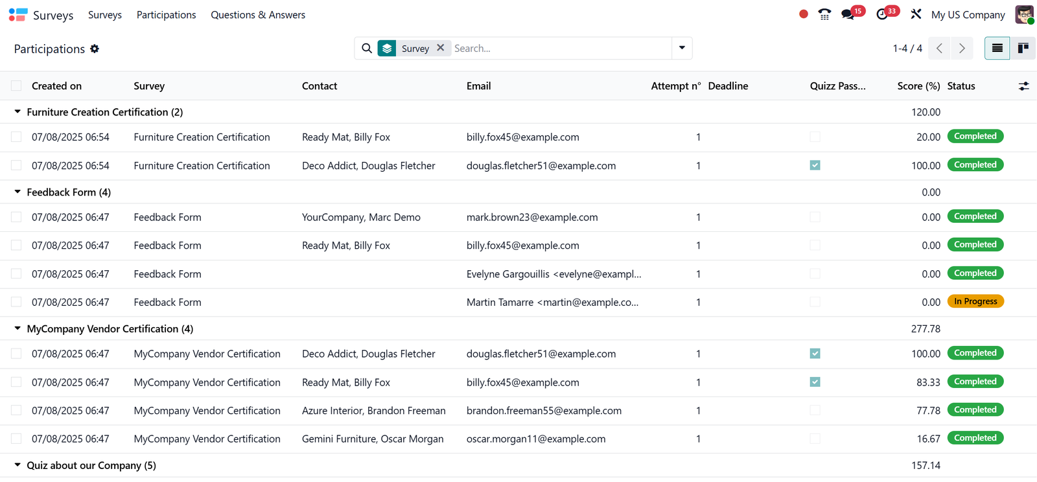The width and height of the screenshot is (1037, 482).
Task: Click contact Gemini Furniture, Oscar Morgan
Action: coord(373,439)
